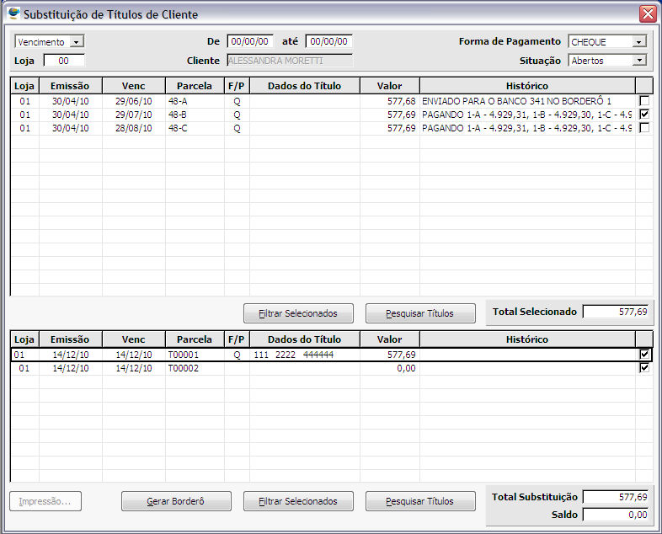Focus the De start date field
The width and height of the screenshot is (662, 534).
pyautogui.click(x=250, y=41)
